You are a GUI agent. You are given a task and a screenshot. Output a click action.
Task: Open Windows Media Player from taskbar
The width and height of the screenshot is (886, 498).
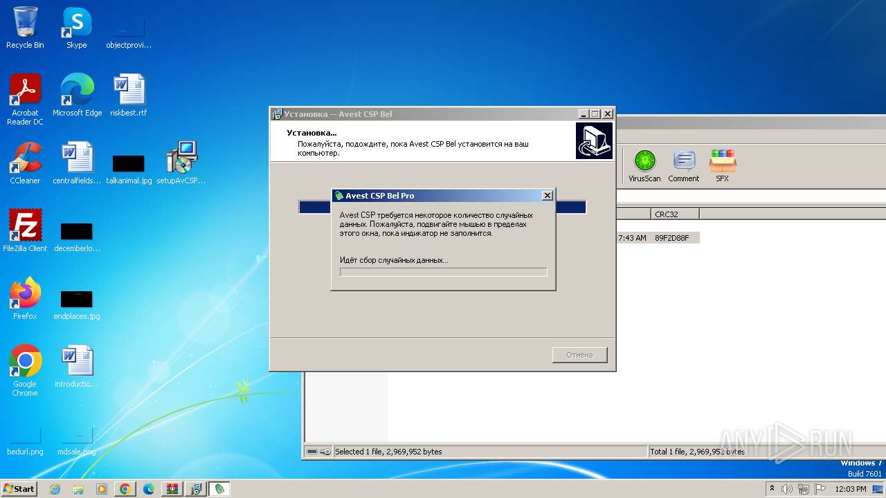[x=102, y=489]
